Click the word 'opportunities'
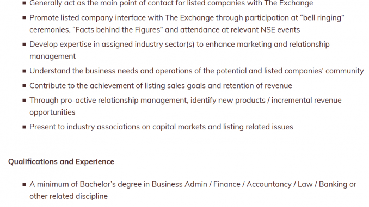Viewport: 369px width, 207px height. coord(52,112)
